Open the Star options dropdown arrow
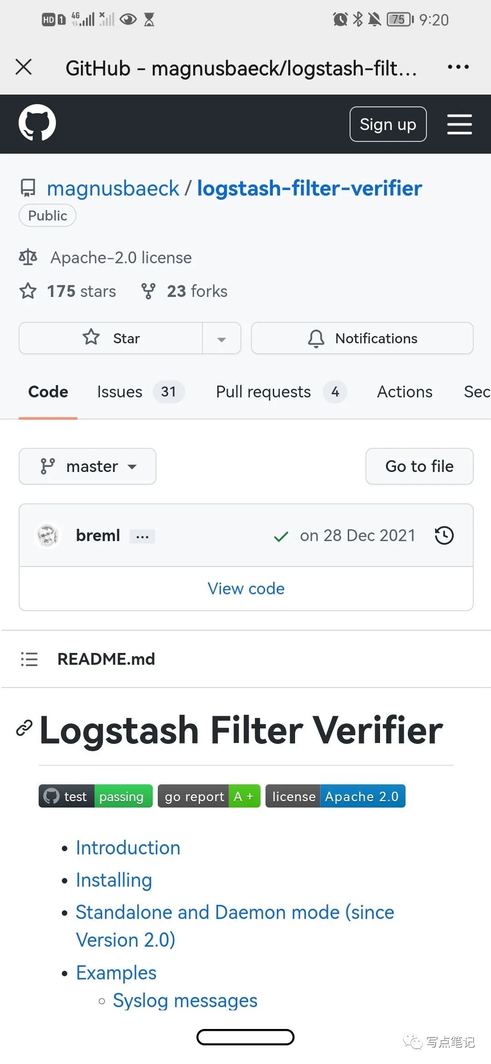The width and height of the screenshot is (491, 1064). click(221, 338)
